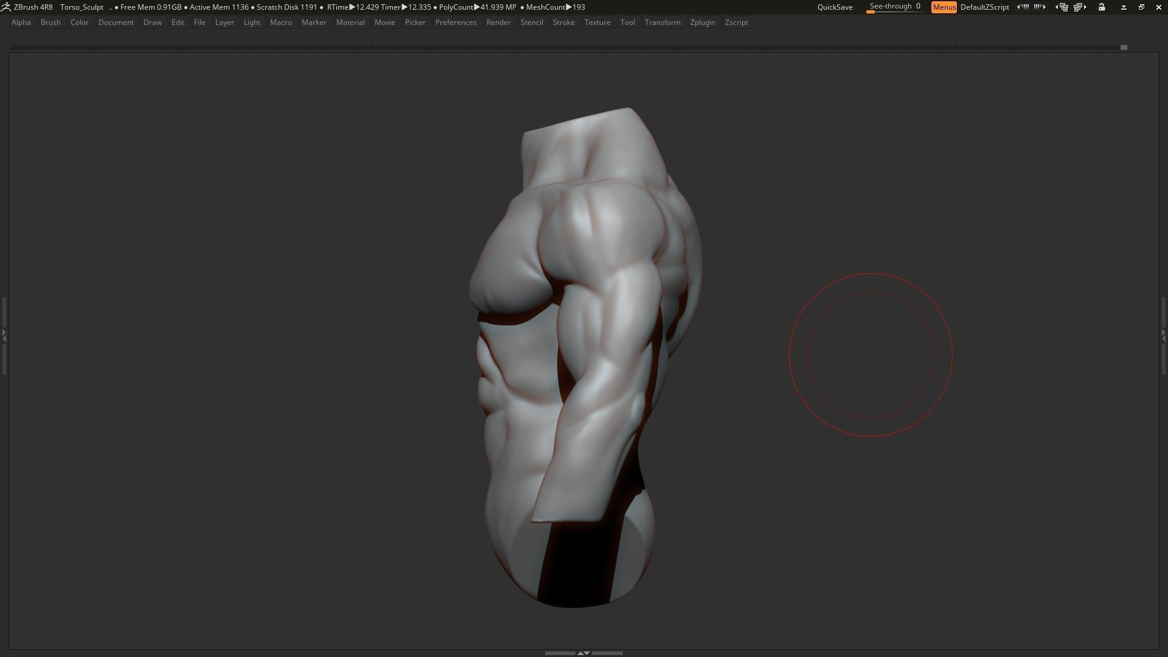Image resolution: width=1168 pixels, height=657 pixels.
Task: Expand the right tray divider handle
Action: (x=1164, y=335)
